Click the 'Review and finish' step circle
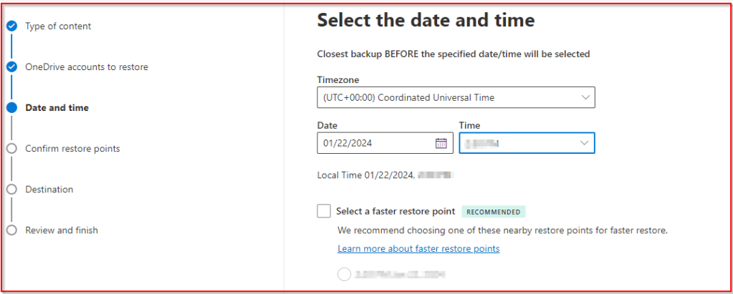This screenshot has width=733, height=294. [x=11, y=230]
